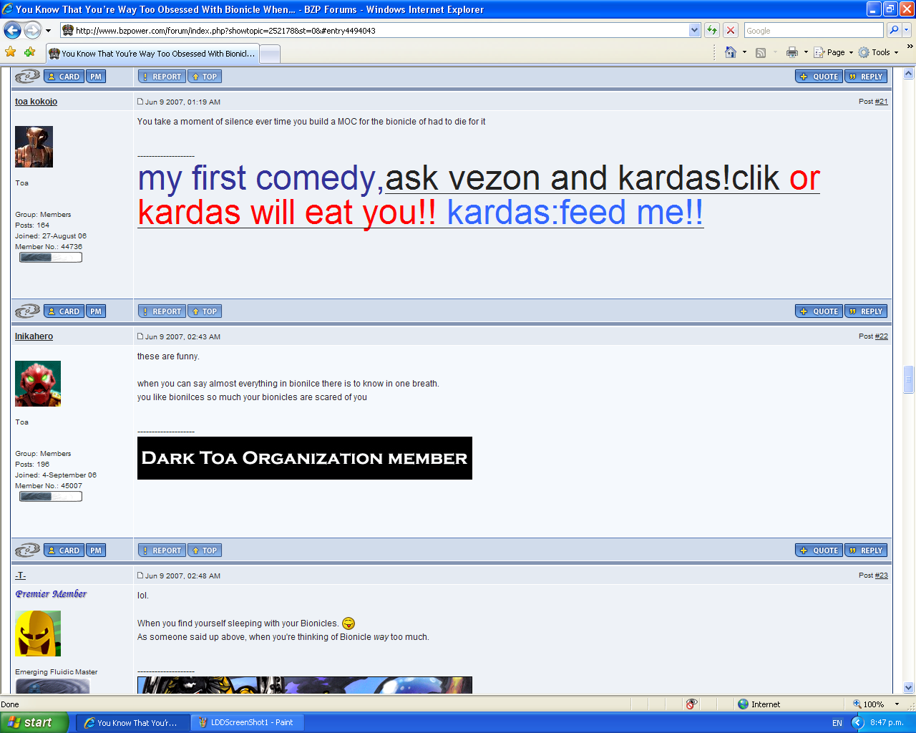The height and width of the screenshot is (733, 916).
Task: Click the EN language indicator
Action: tap(837, 723)
